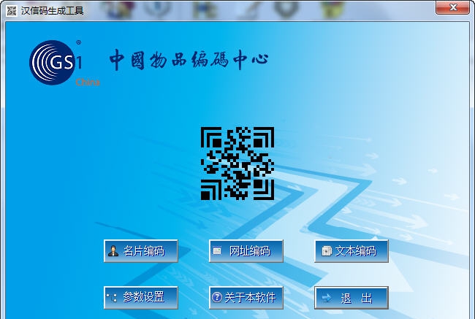
Task: Close the 汉信码生成工具 window
Action: tap(452, 7)
